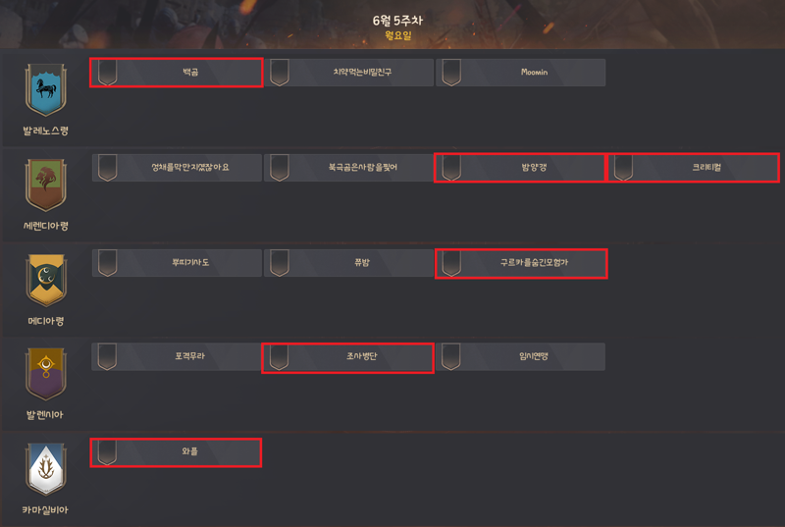Click the Mediah territory crescent emblem
Image resolution: width=785 pixels, height=527 pixels.
point(45,280)
